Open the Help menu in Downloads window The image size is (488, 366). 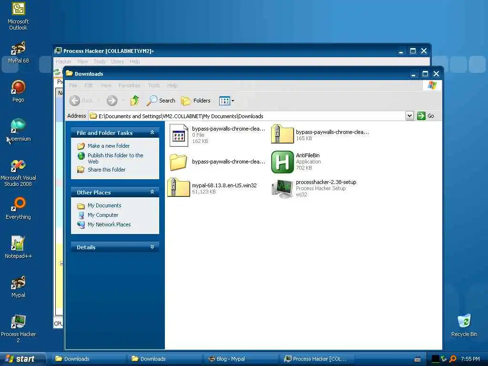(172, 85)
